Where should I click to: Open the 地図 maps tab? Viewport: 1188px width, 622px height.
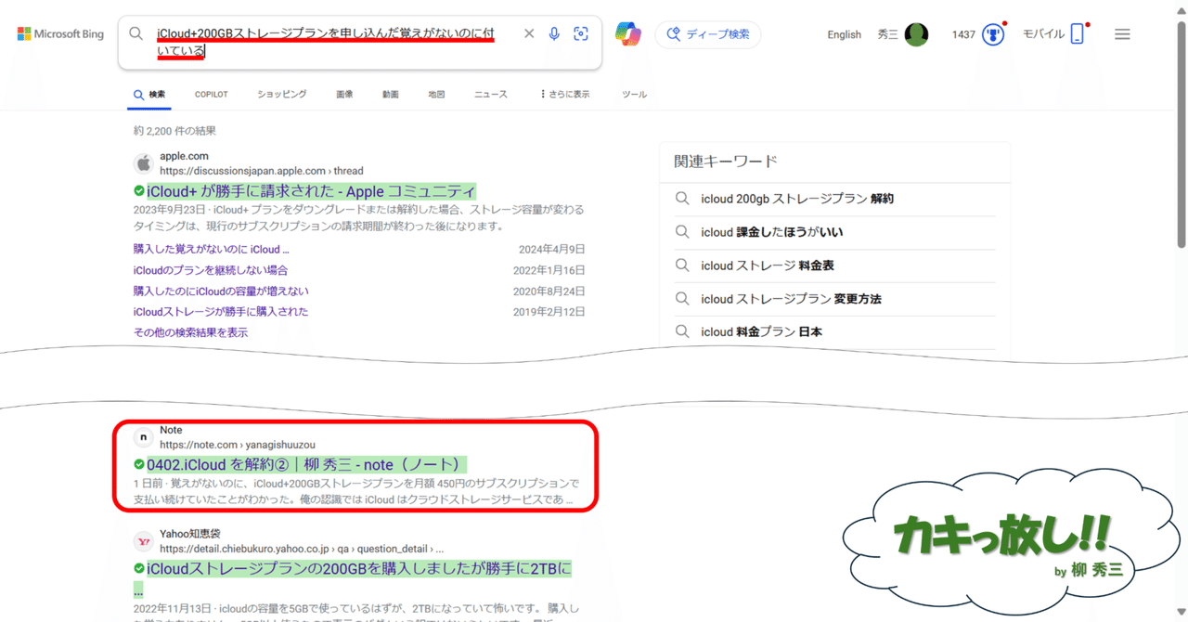coord(436,94)
